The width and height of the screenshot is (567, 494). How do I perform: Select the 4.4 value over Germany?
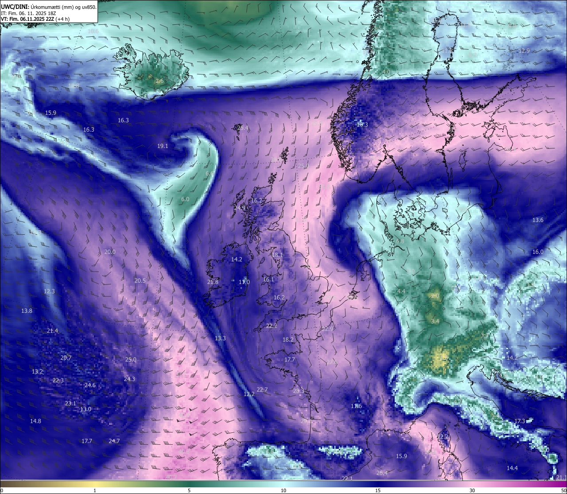[x=401, y=291]
